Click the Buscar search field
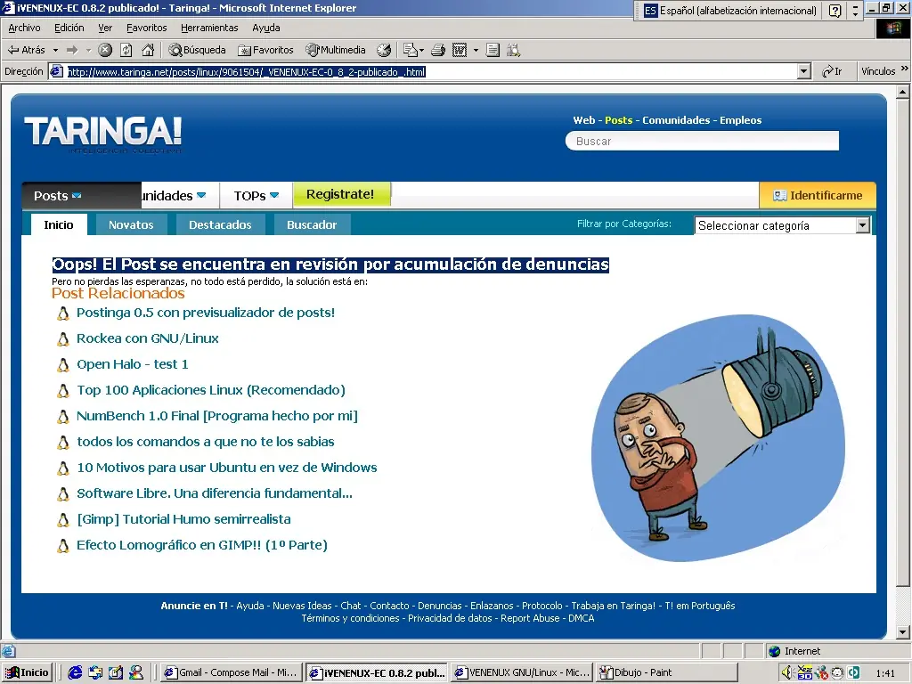 click(702, 141)
